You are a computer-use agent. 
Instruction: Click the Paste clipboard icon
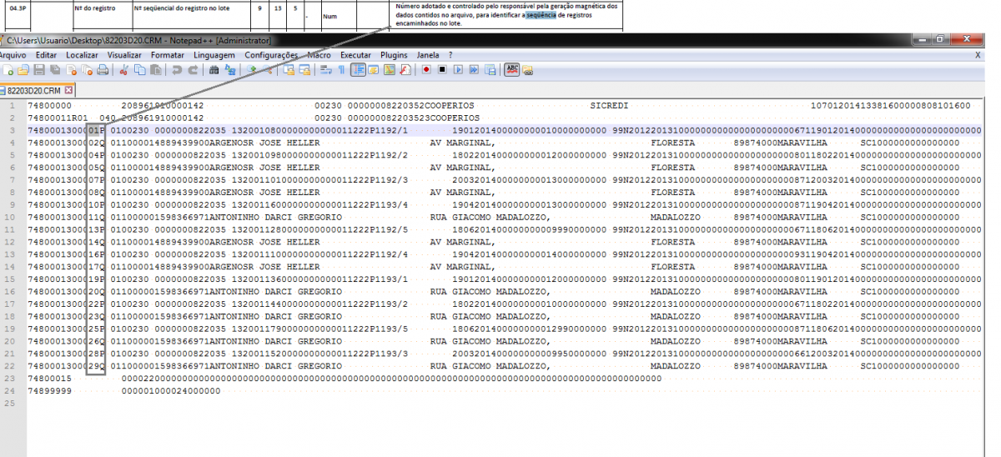point(156,69)
